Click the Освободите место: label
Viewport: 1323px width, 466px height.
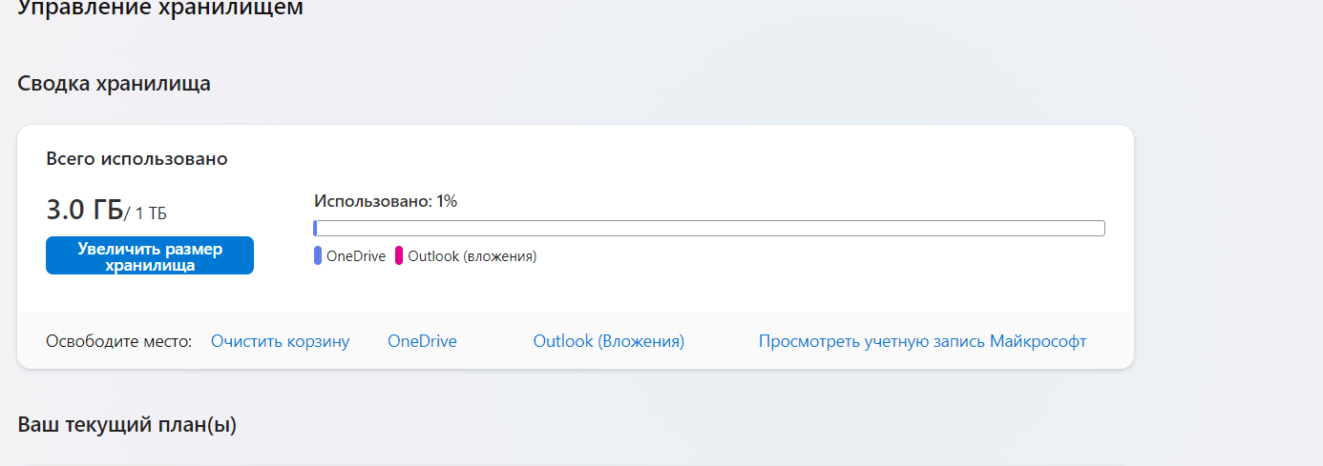pos(119,341)
